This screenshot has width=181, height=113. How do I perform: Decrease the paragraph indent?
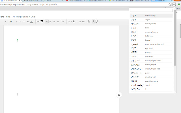pyautogui.click(x=80, y=21)
